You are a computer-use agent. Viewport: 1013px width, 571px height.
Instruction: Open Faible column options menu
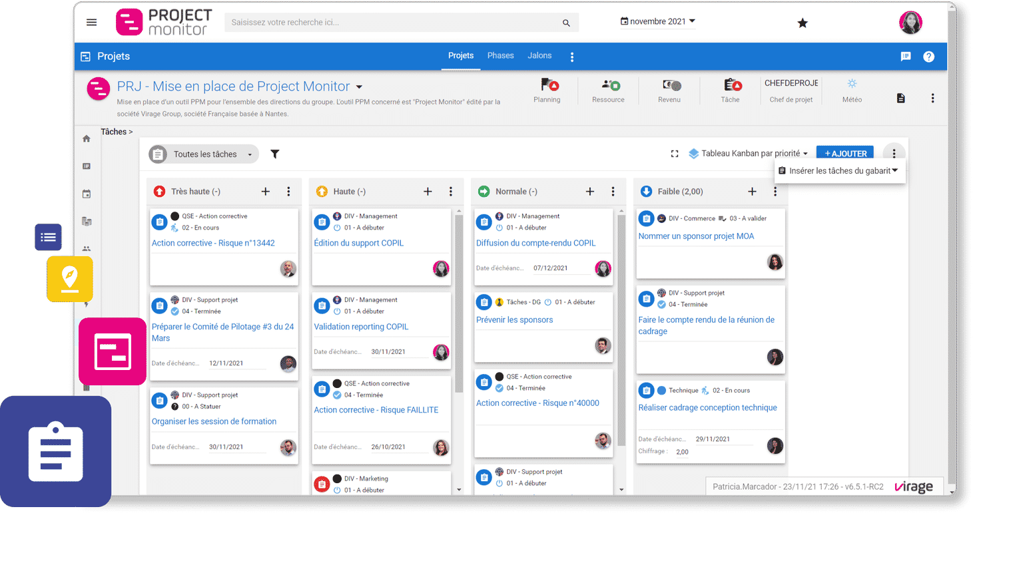pos(775,192)
